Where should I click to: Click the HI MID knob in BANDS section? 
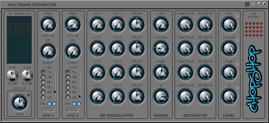[x=161, y=72]
